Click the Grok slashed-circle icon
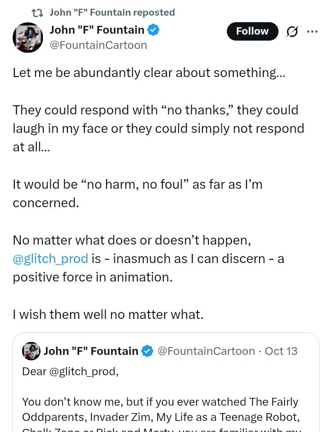332x432 pixels. (x=292, y=31)
